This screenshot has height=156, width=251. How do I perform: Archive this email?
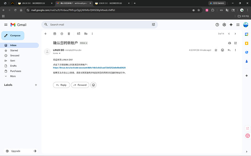55,34
